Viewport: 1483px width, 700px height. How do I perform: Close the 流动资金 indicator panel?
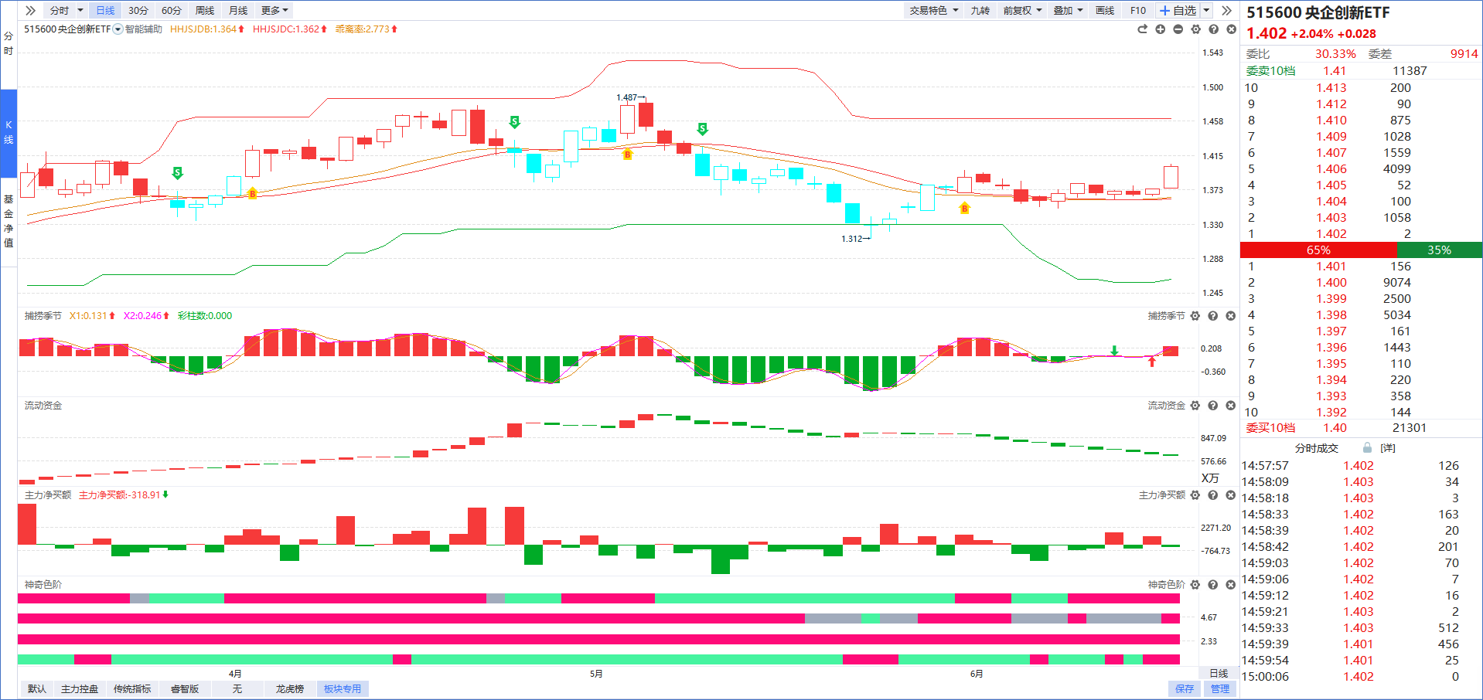(x=1231, y=406)
